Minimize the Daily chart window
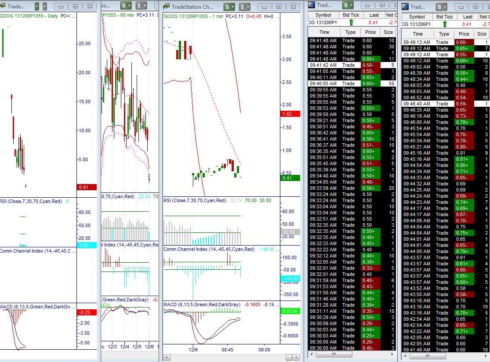This screenshot has height=362, width=490. (61, 6)
